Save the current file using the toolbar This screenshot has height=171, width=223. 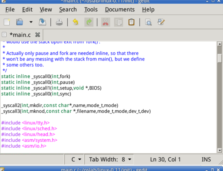pos(42,22)
